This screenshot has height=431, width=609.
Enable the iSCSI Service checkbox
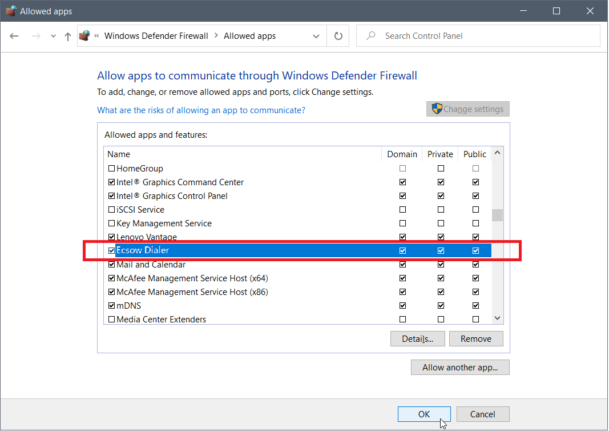point(111,209)
